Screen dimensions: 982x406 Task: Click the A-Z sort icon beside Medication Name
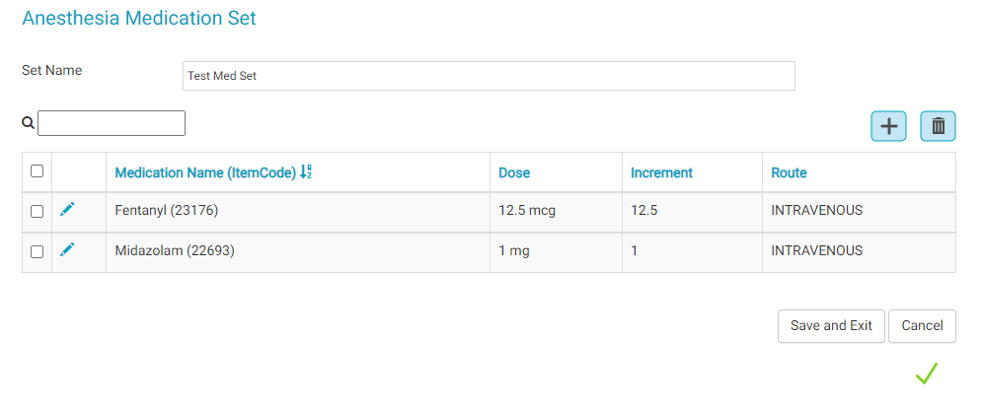[306, 172]
